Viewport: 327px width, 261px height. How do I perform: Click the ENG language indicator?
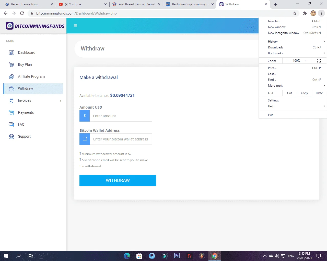point(291,256)
